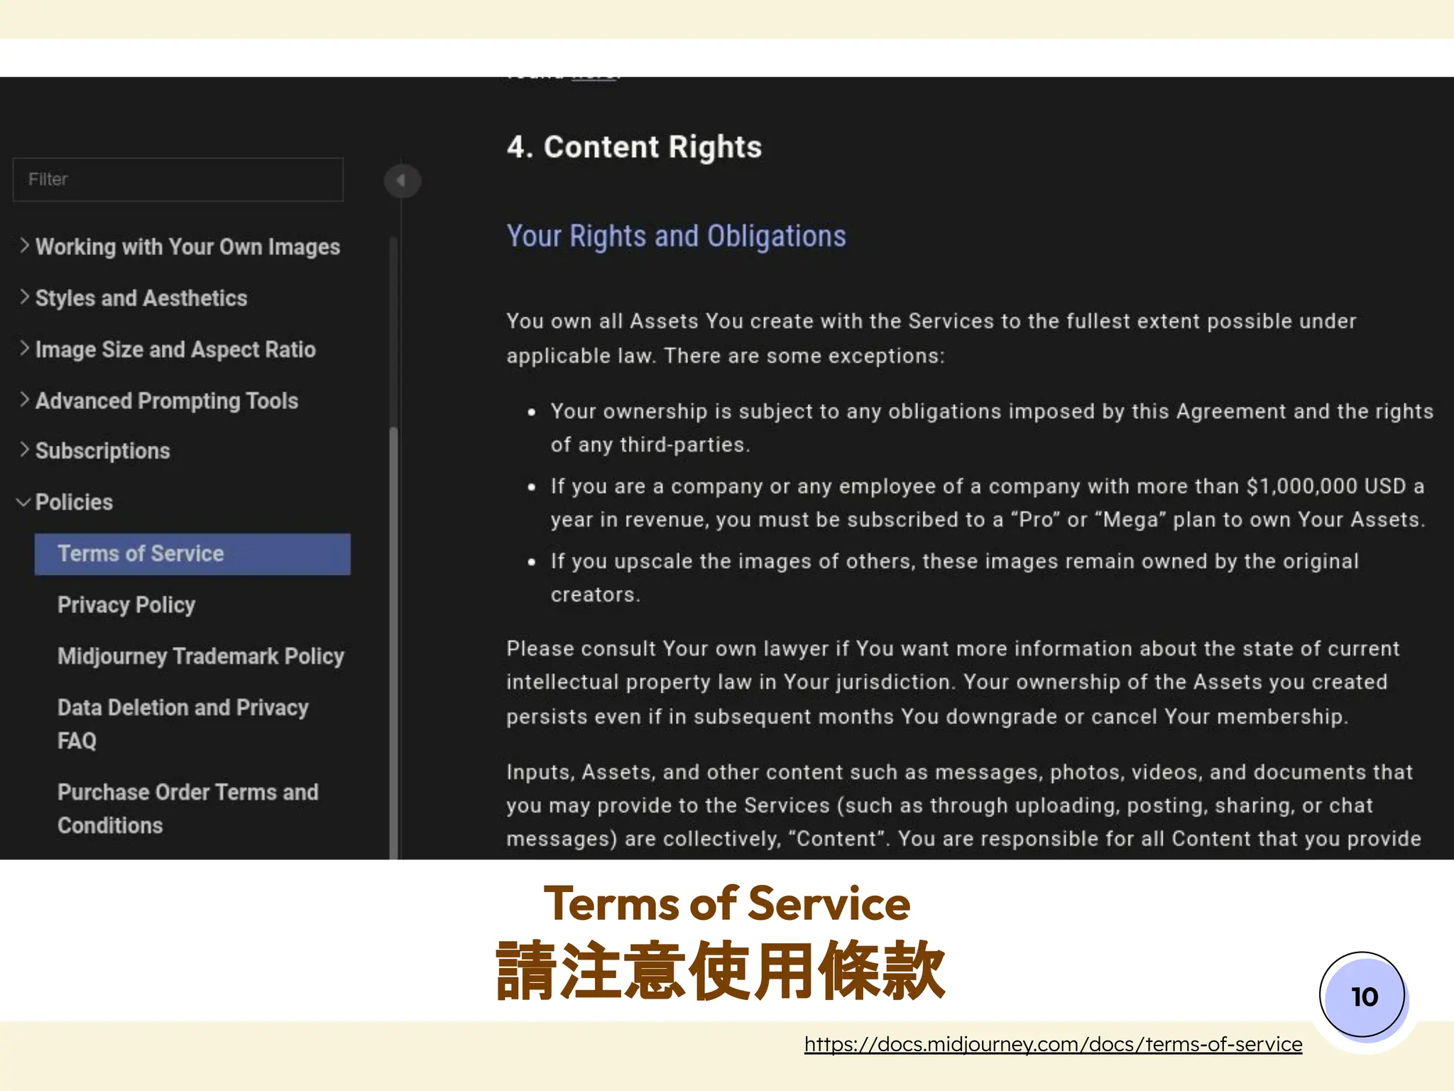Open Image Size and Aspect Ratio
Viewport: 1454px width, 1091px height.
(175, 349)
